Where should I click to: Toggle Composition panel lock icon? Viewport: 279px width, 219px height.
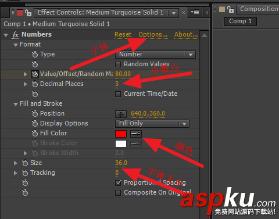coord(230,9)
